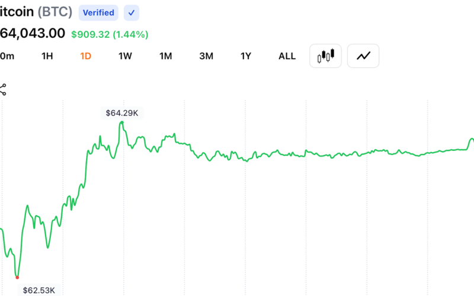Switch to line chart view

point(363,56)
